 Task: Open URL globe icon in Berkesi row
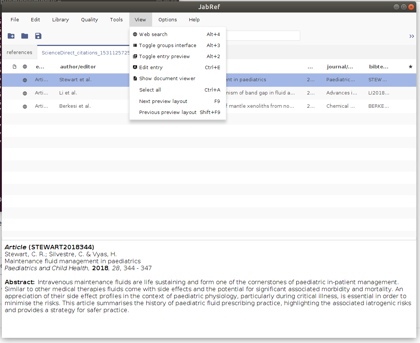pyautogui.click(x=25, y=106)
